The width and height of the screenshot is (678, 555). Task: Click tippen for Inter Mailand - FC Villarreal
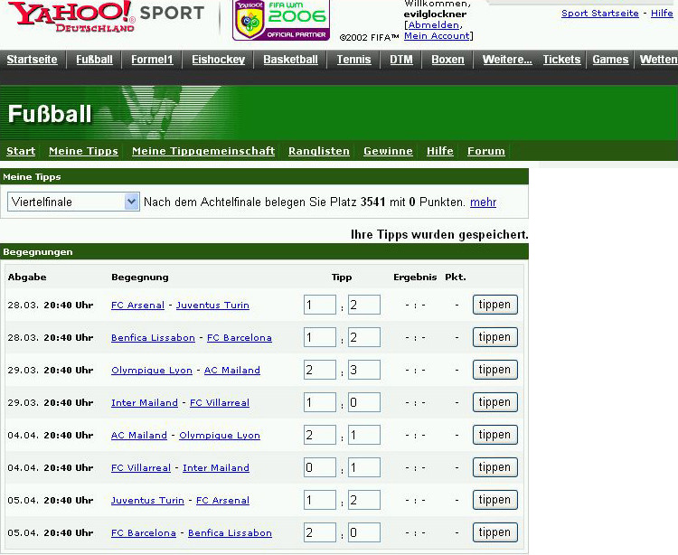495,402
